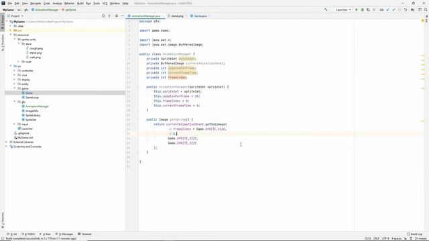
Task: Click the rollback undo arrow icon
Action: tap(406, 9)
